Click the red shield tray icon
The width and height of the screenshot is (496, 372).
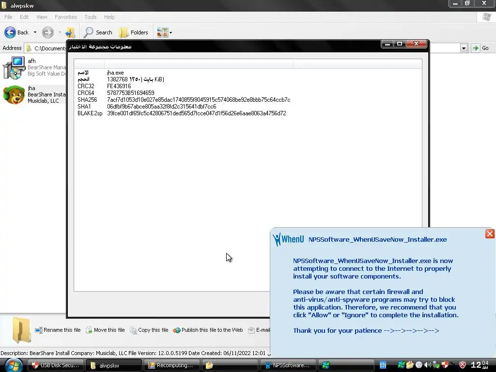445,365
